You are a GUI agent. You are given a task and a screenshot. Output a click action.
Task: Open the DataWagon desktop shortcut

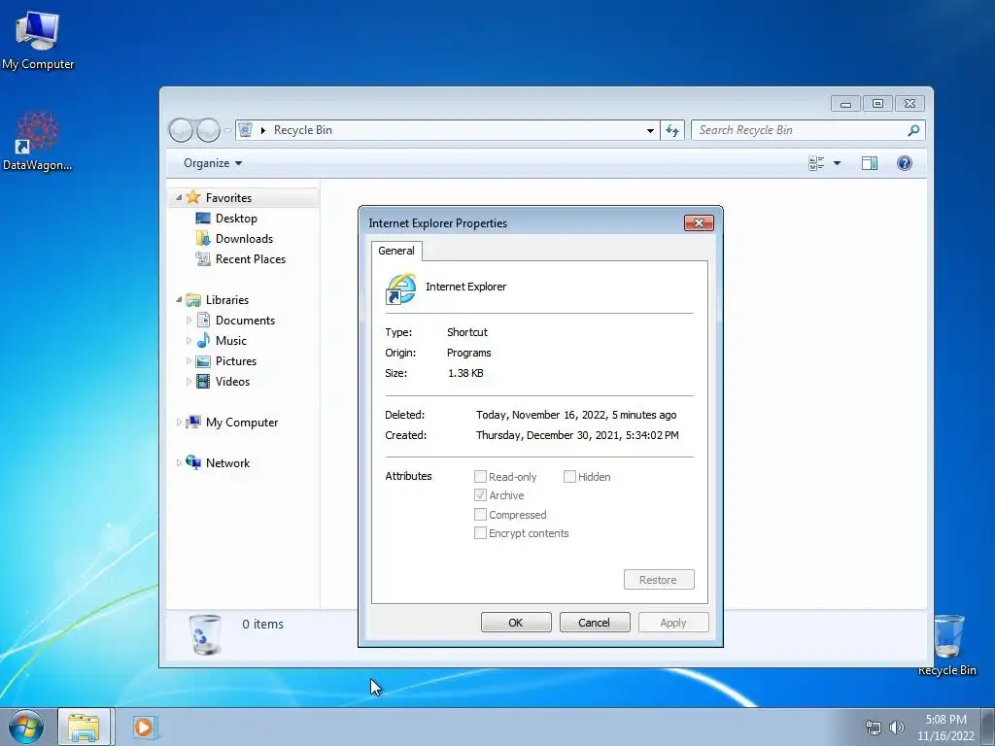[38, 142]
